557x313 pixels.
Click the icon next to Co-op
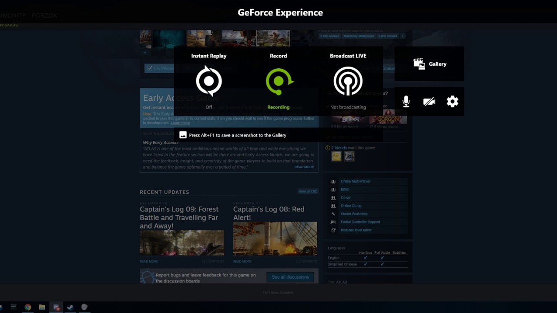tap(333, 198)
